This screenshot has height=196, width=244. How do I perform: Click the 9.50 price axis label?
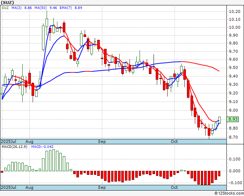point(233,68)
